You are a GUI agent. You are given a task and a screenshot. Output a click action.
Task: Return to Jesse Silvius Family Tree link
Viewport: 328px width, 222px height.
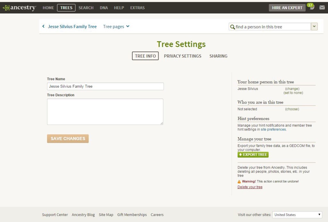[x=72, y=27]
